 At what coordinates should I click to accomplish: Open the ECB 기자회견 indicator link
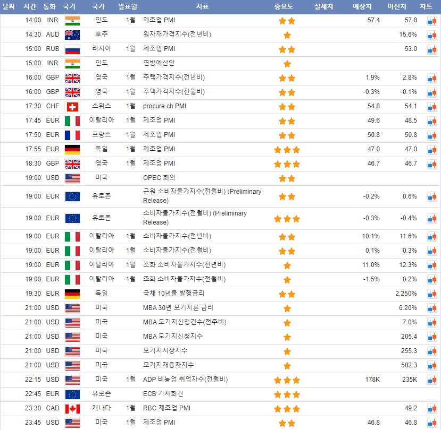(163, 394)
